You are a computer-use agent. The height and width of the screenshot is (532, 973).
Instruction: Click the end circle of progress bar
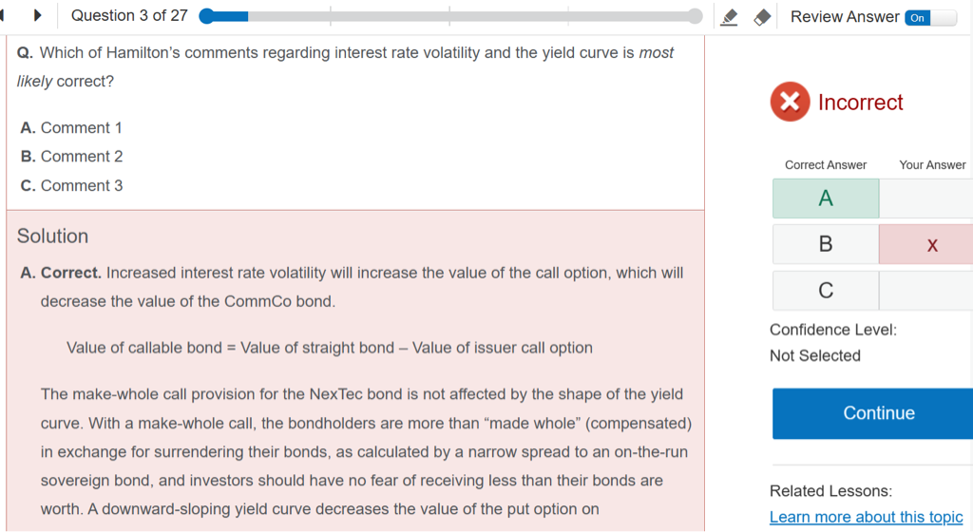click(x=695, y=16)
